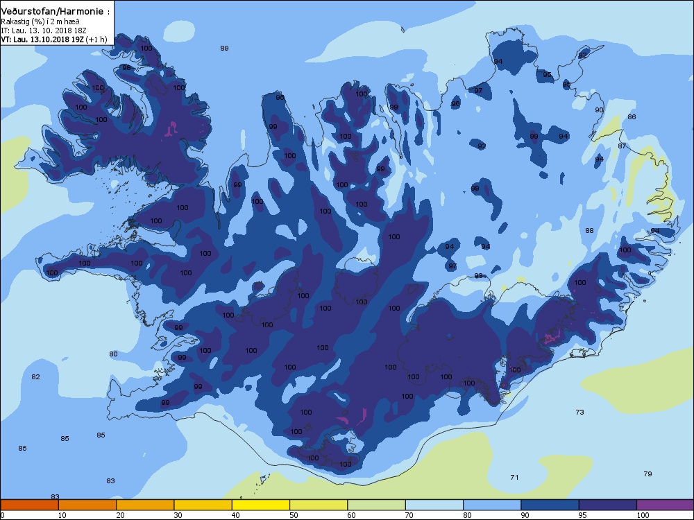The height and width of the screenshot is (520, 694).
Task: Select the 71 value over the southern sea
Action: coord(514,477)
